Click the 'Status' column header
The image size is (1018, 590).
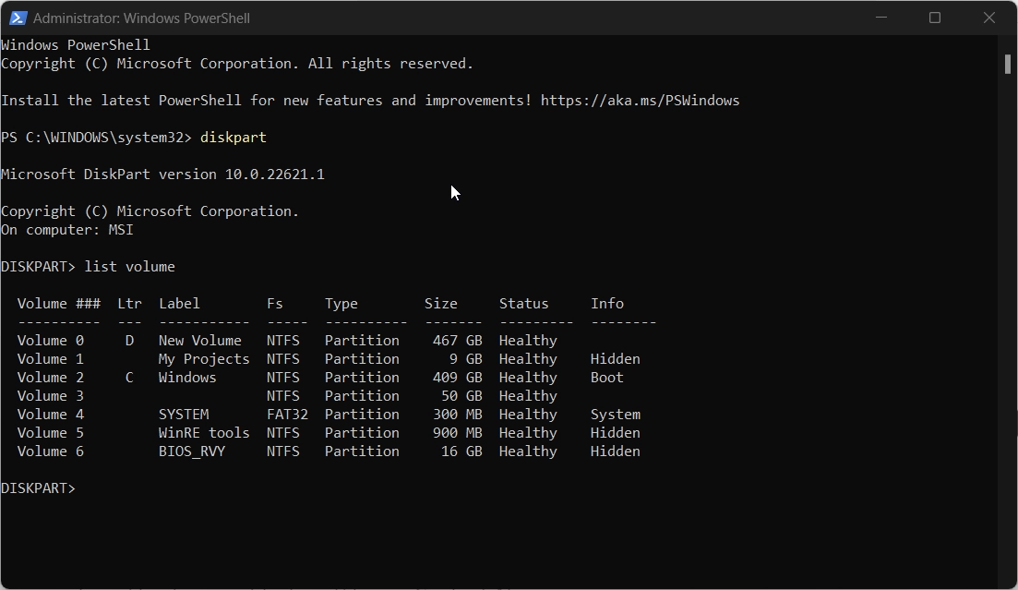click(x=523, y=304)
